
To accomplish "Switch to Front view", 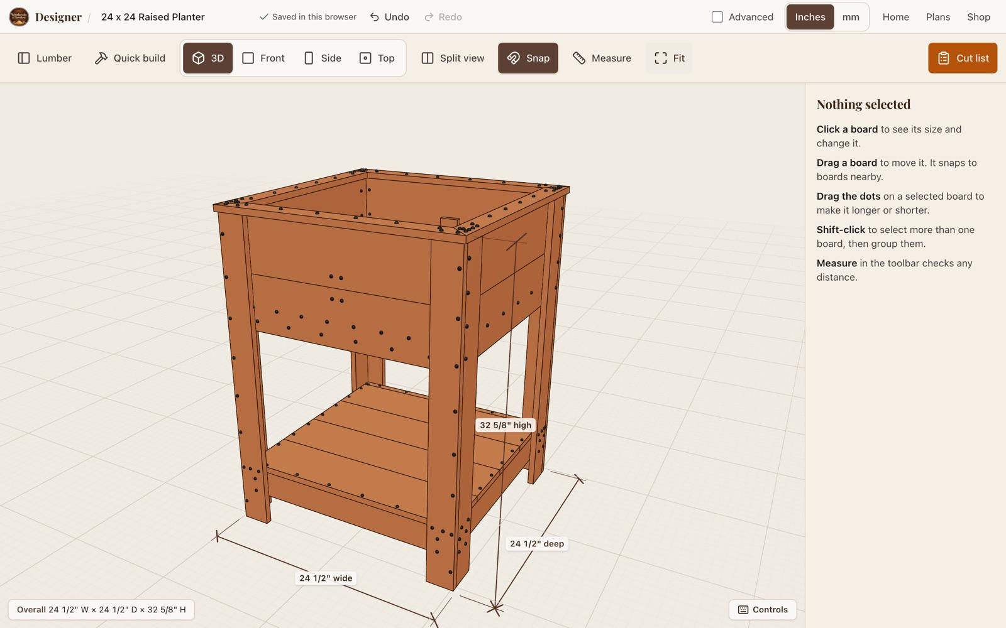I will (263, 58).
